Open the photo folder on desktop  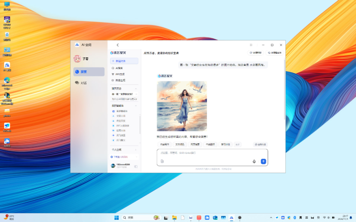7,112
